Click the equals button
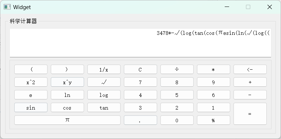This screenshot has width=281, height=139. [250, 114]
